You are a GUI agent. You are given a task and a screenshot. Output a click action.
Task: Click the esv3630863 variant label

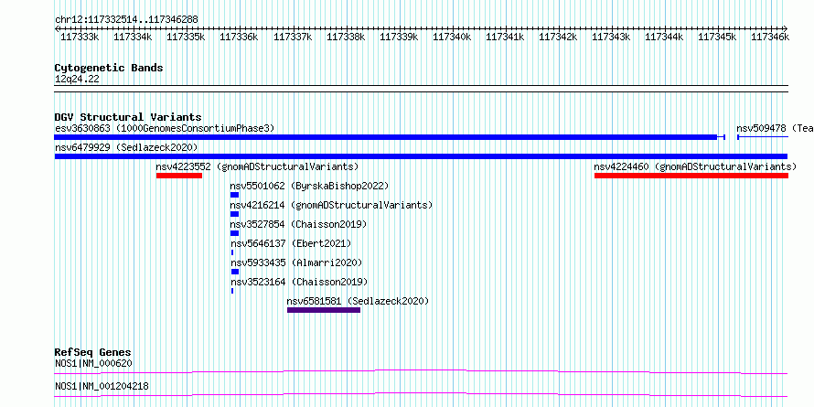coord(165,128)
